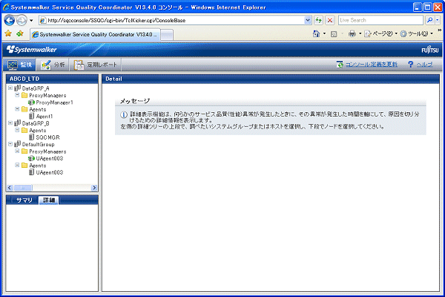The width and height of the screenshot is (445, 297).
Task: Click the address bar URL field
Action: pyautogui.click(x=175, y=20)
